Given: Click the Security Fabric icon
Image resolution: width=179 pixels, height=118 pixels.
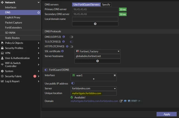Looking at the screenshot, I should (x=2, y=76).
